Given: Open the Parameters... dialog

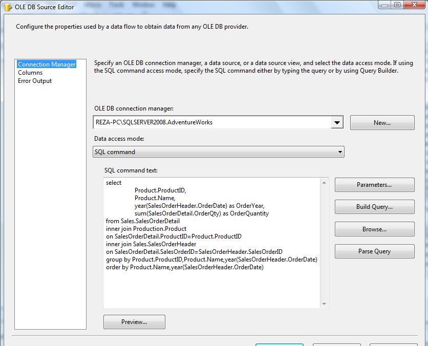Looking at the screenshot, I should 374,185.
